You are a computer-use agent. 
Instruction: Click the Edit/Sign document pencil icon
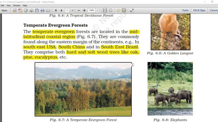click(26, 11)
